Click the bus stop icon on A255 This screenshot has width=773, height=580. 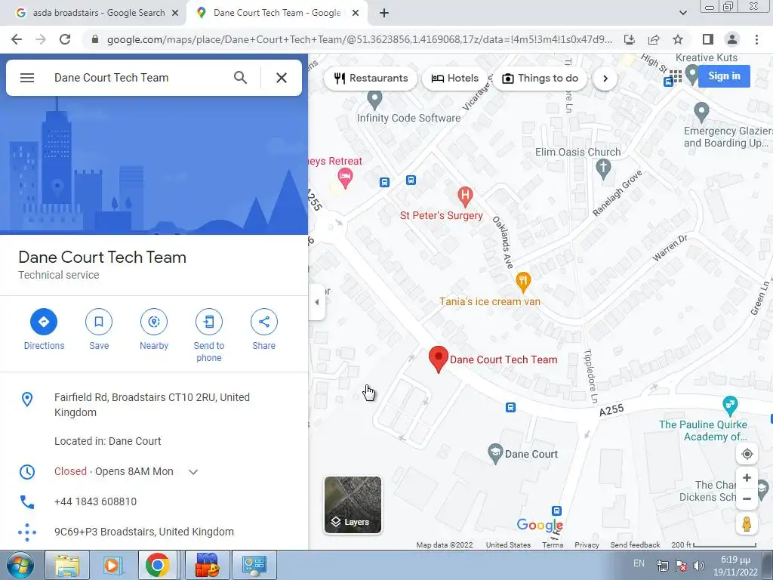511,407
